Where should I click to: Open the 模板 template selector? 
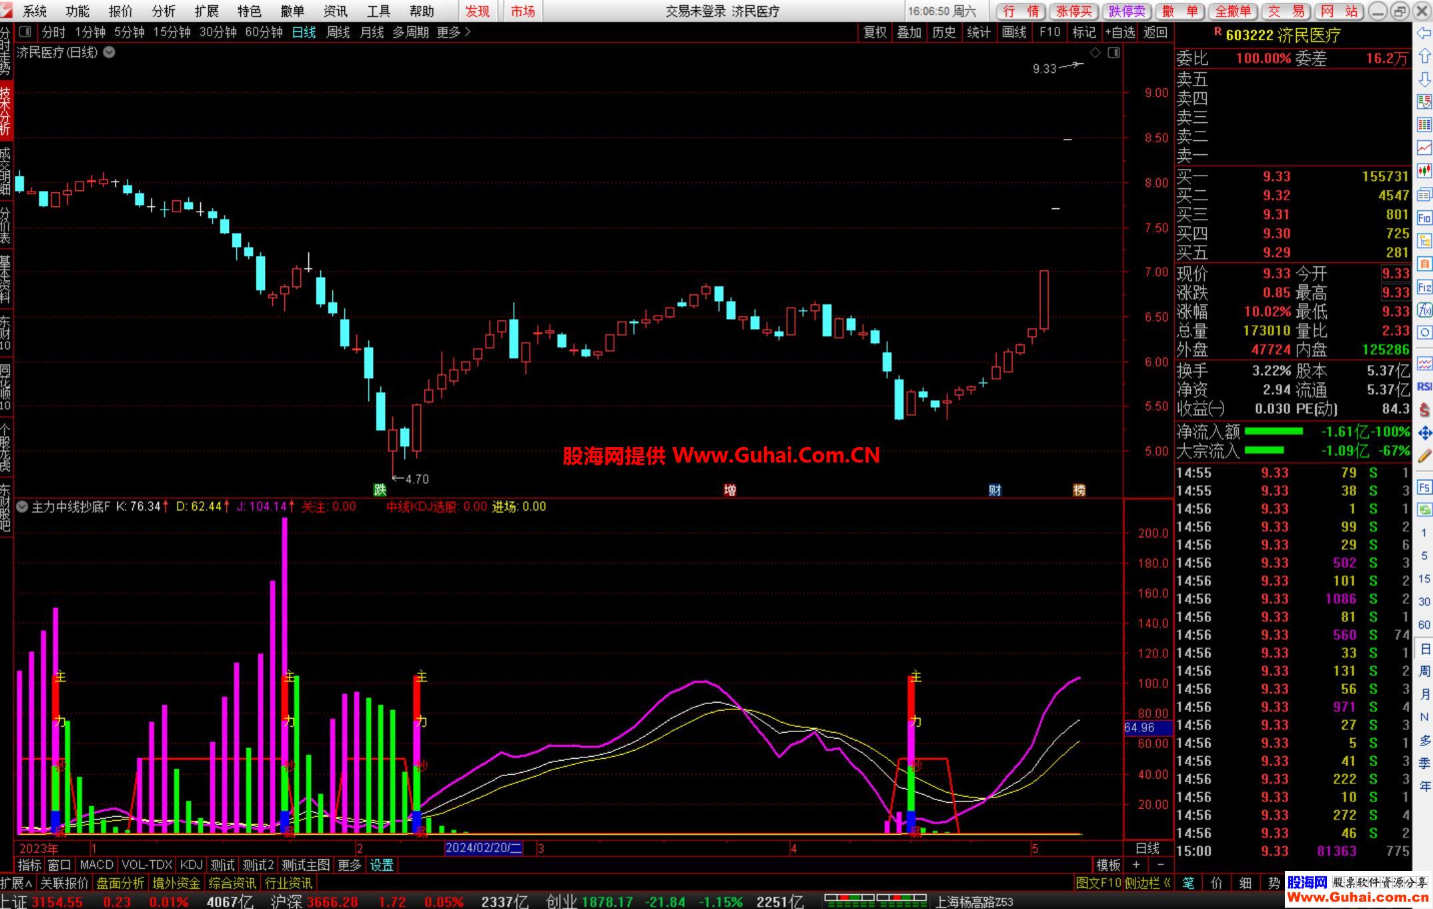tap(1108, 865)
